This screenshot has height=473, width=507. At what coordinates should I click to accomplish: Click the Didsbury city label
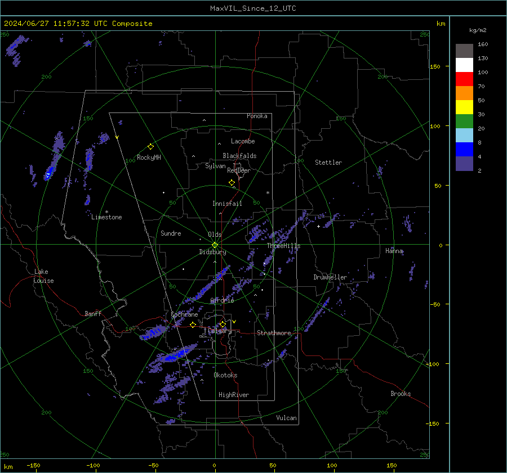(x=212, y=252)
